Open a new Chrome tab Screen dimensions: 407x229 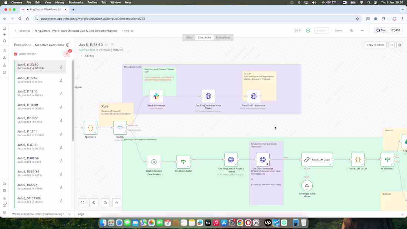(x=73, y=10)
